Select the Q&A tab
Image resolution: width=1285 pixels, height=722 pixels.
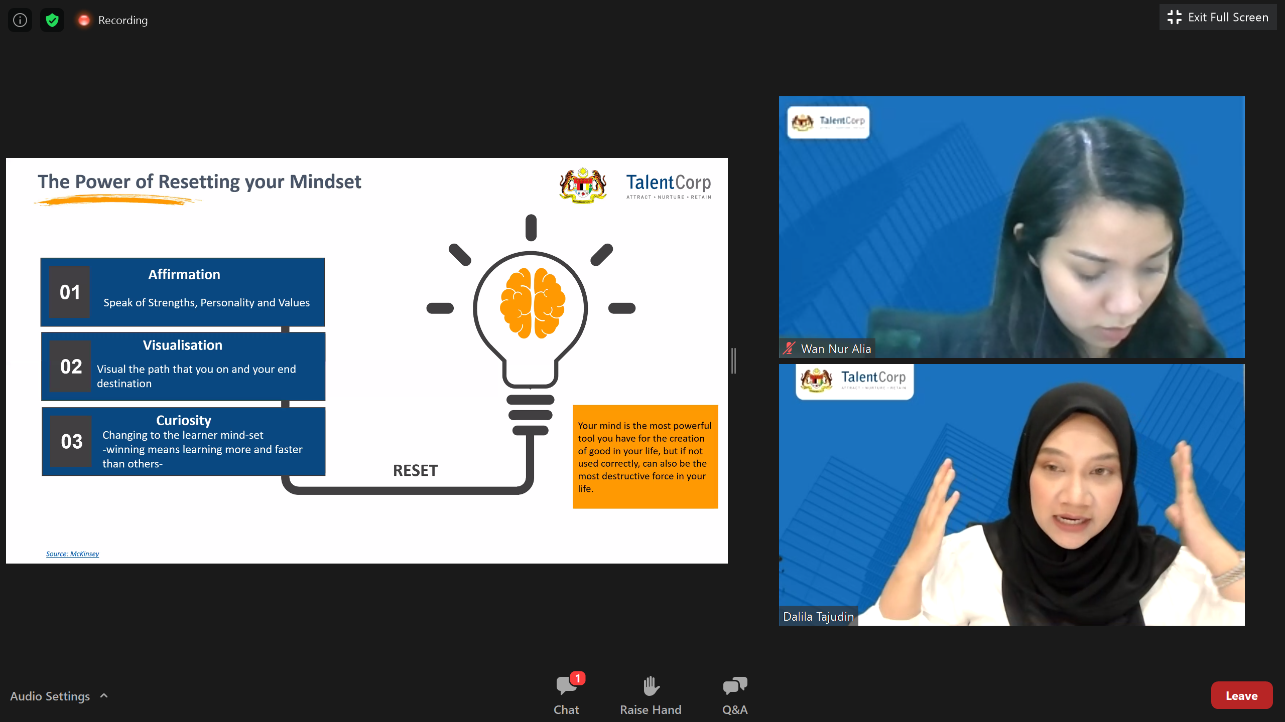tap(735, 695)
